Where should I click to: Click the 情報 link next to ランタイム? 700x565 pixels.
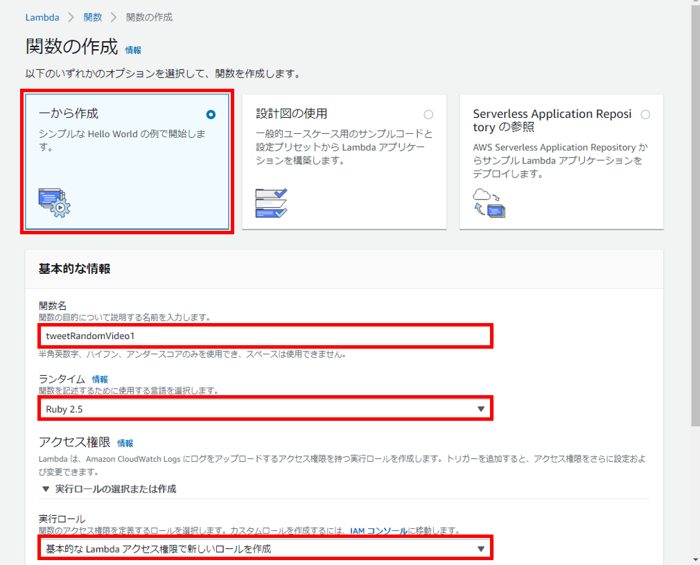tap(100, 379)
